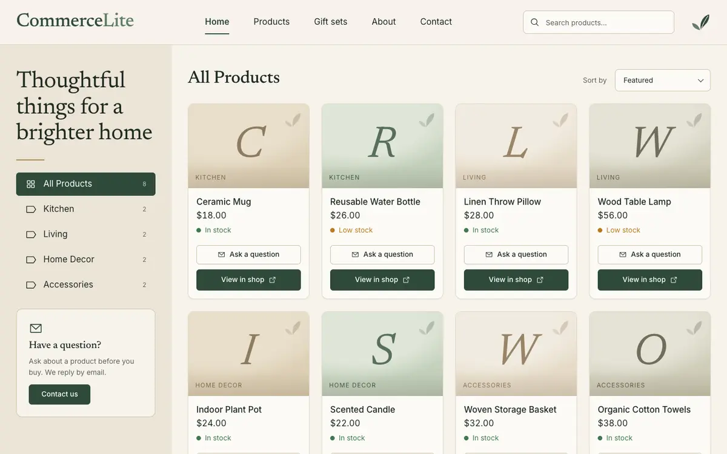
Task: Click the tag icon next to Living
Action: tap(31, 234)
